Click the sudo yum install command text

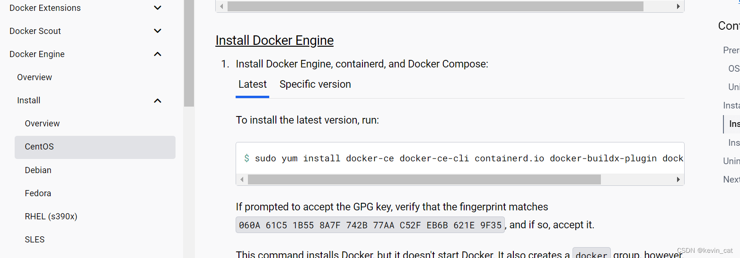(x=468, y=158)
